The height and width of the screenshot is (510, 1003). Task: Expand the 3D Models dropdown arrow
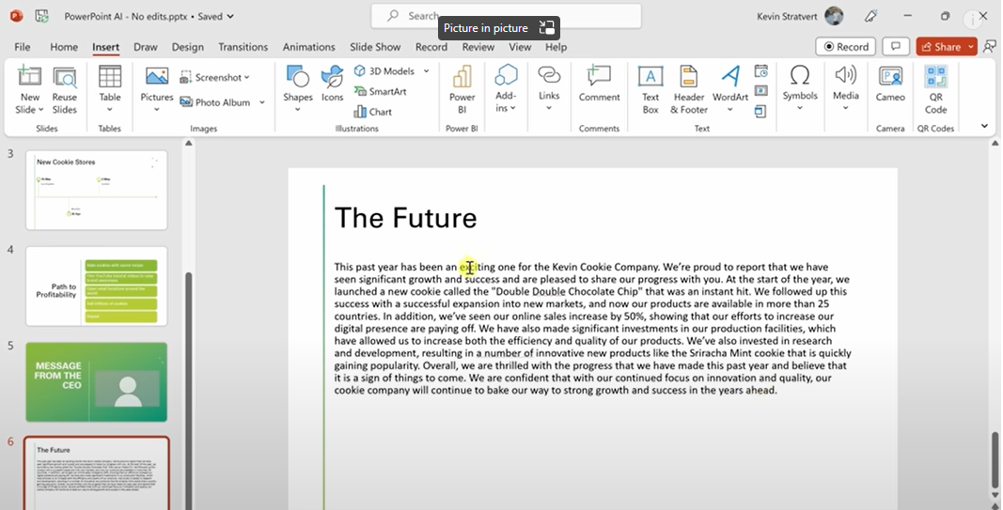click(426, 71)
